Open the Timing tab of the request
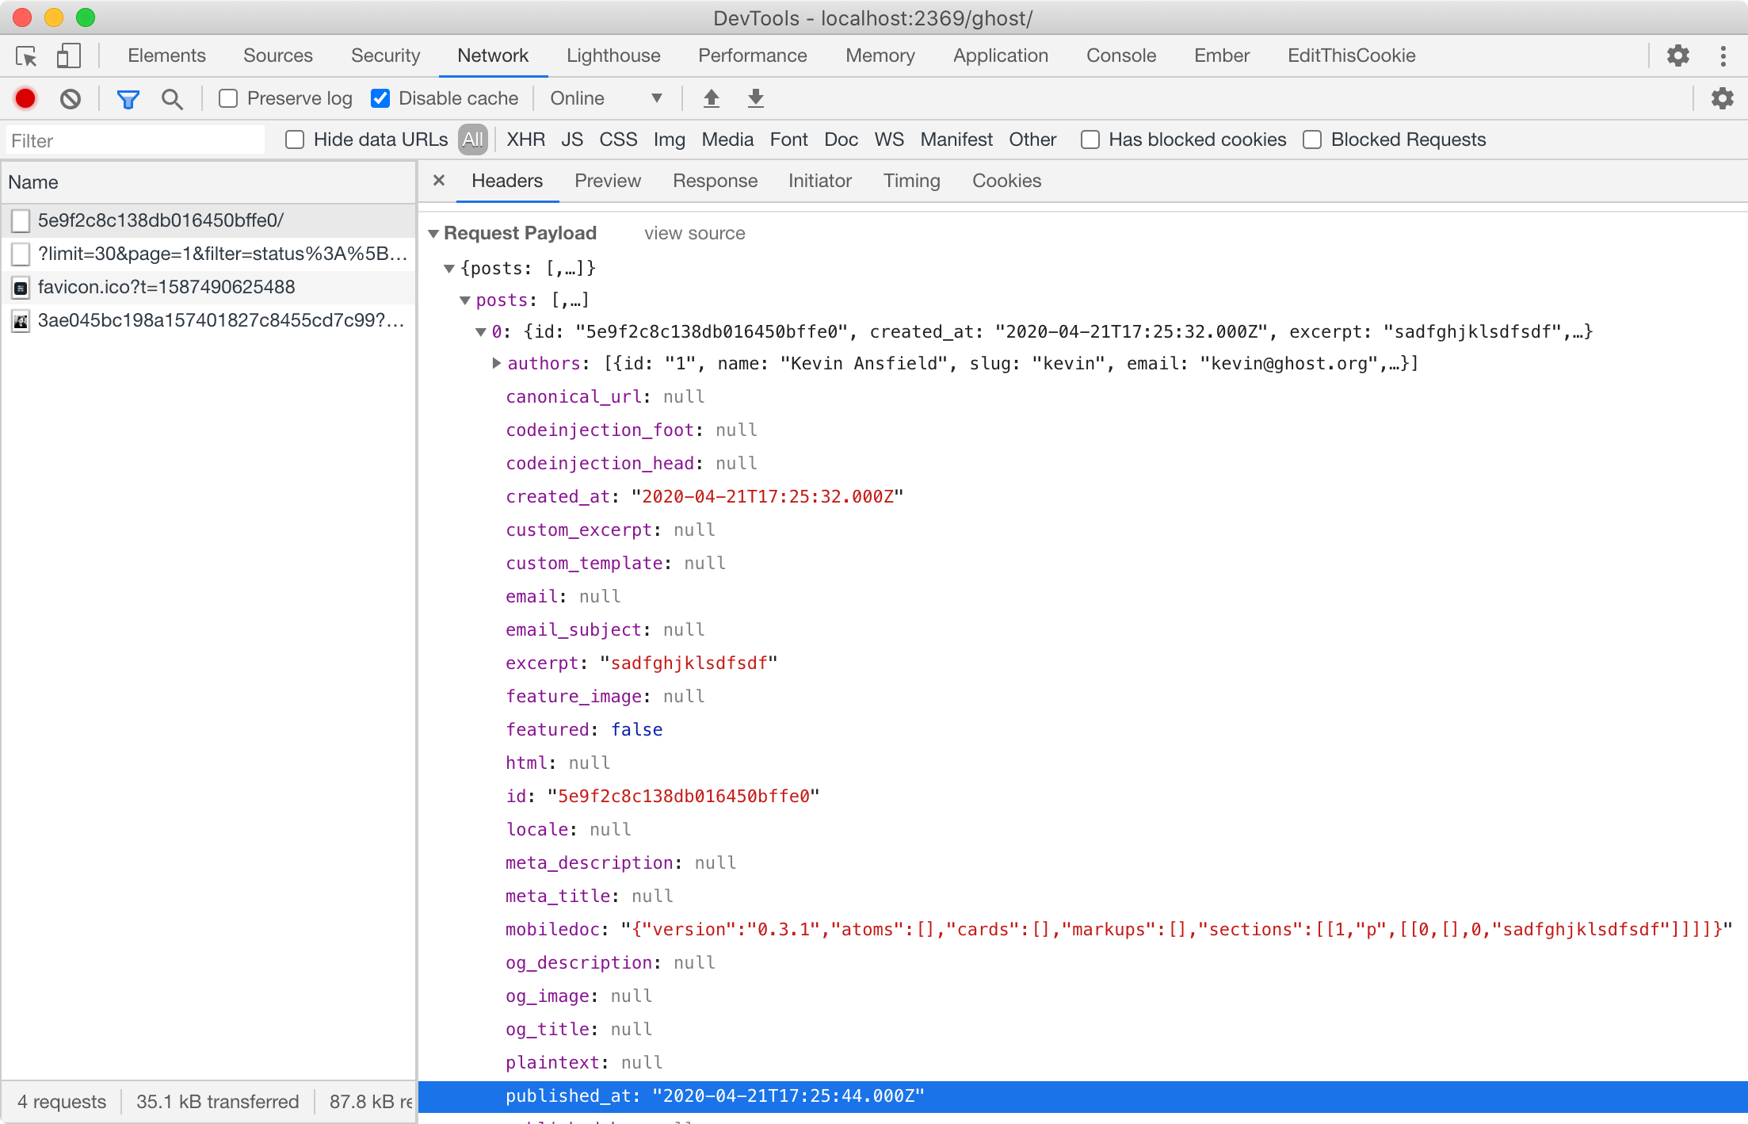Image resolution: width=1748 pixels, height=1124 pixels. (912, 181)
